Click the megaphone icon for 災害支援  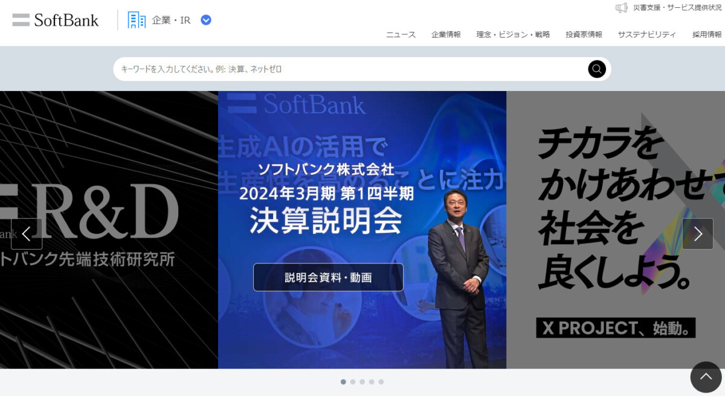[x=622, y=8]
